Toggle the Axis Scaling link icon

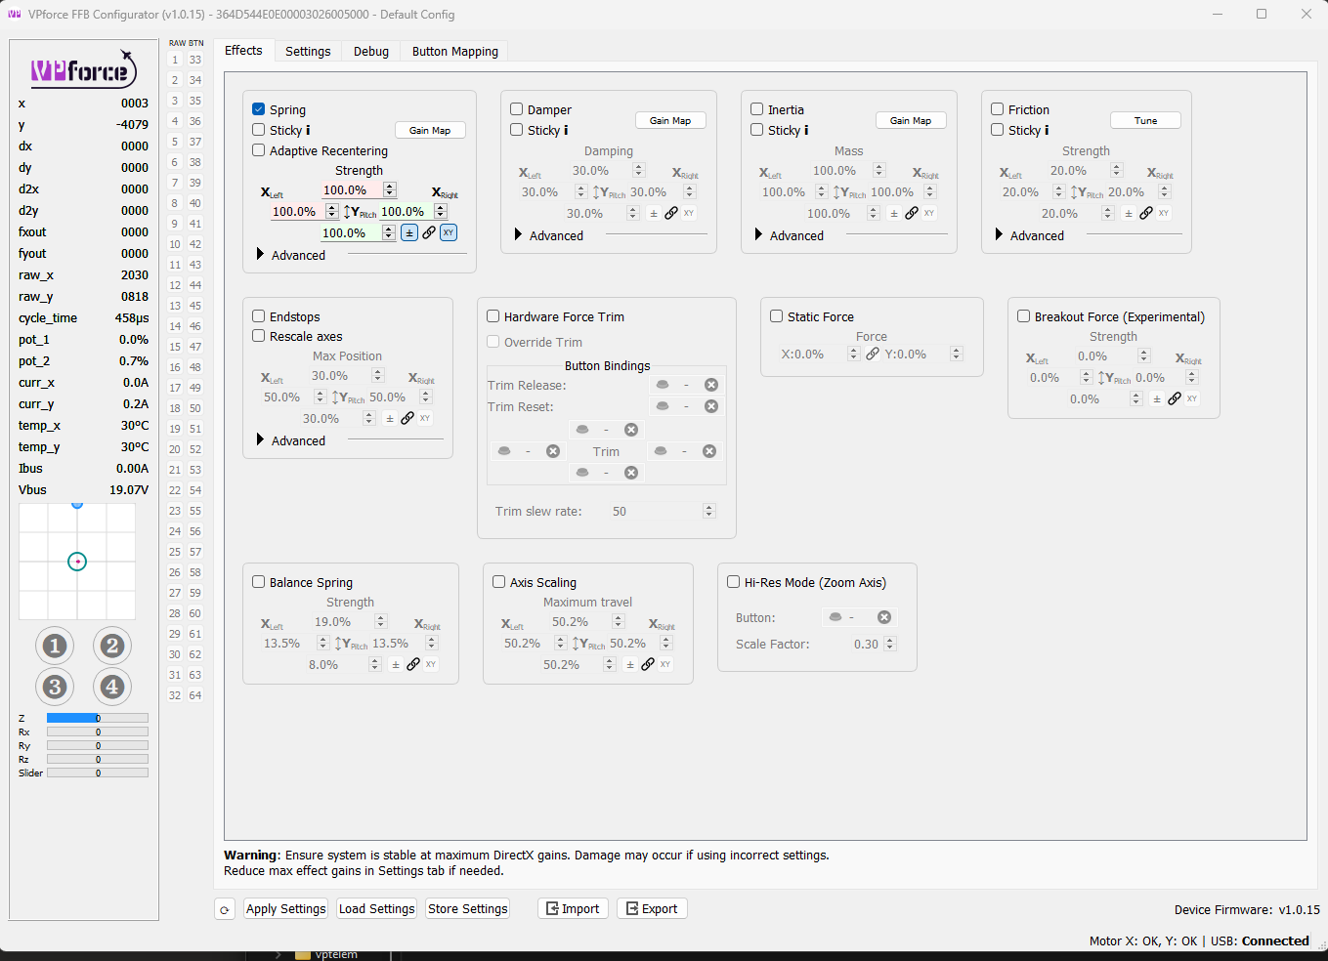point(648,664)
